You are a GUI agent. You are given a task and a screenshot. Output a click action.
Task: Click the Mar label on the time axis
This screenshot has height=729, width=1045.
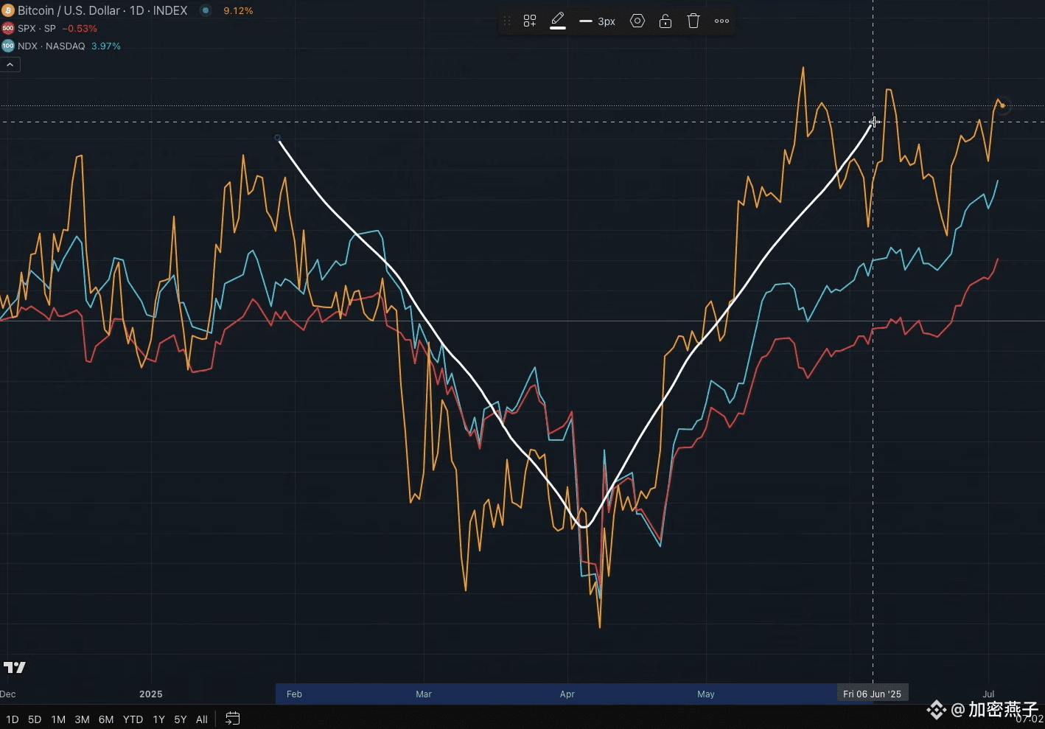(x=424, y=694)
